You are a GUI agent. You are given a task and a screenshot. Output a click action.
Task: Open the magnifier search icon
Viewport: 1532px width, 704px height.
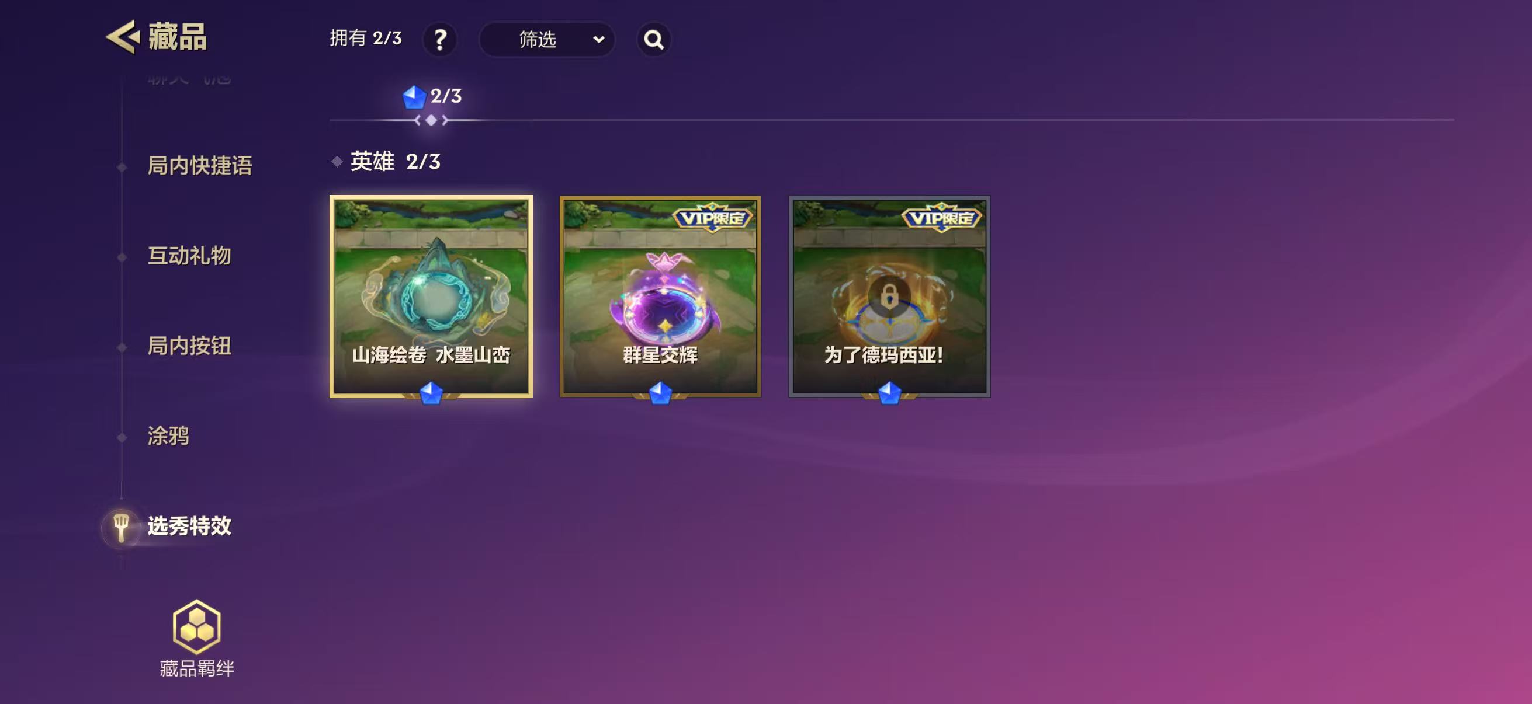[x=654, y=40]
